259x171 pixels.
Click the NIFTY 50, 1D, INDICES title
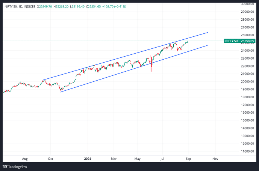tap(20, 7)
